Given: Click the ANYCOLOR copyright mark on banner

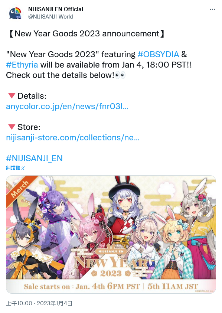Looking at the screenshot, I should click(204, 291).
